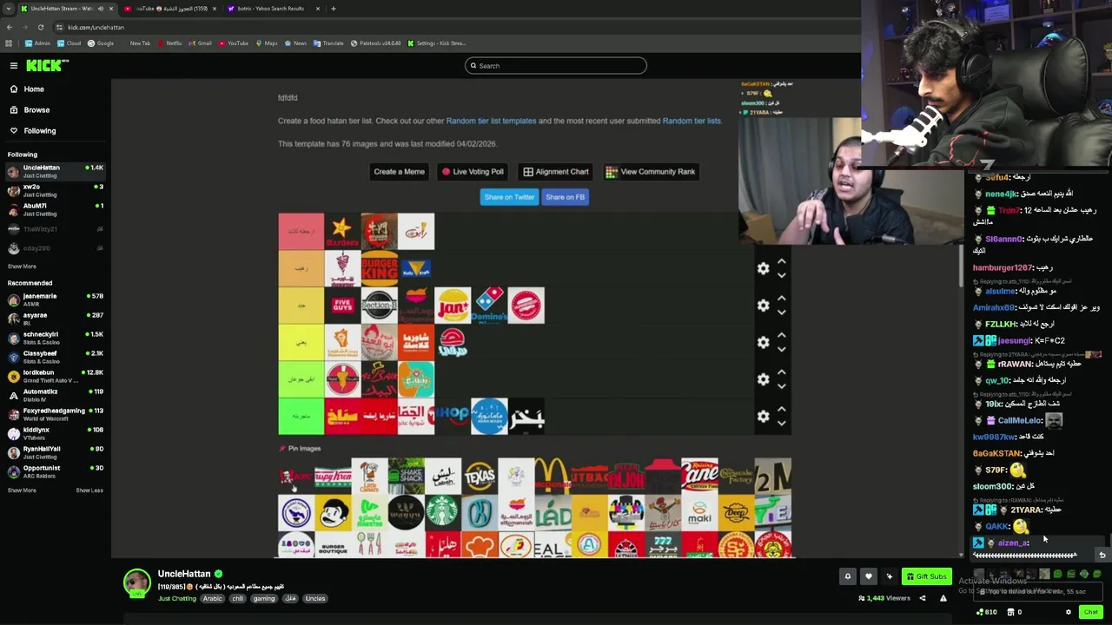The image size is (1112, 625).
Task: Open the browser apps grid shortcut
Action: (10, 43)
